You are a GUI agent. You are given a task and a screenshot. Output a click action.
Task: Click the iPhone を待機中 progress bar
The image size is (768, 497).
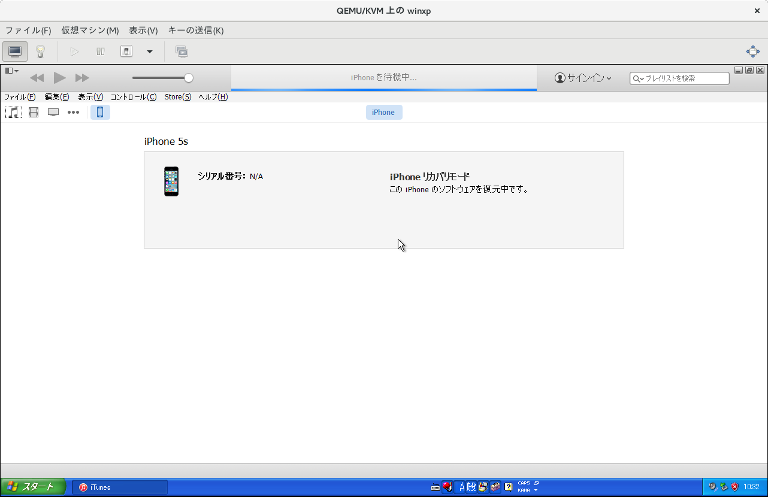click(384, 90)
